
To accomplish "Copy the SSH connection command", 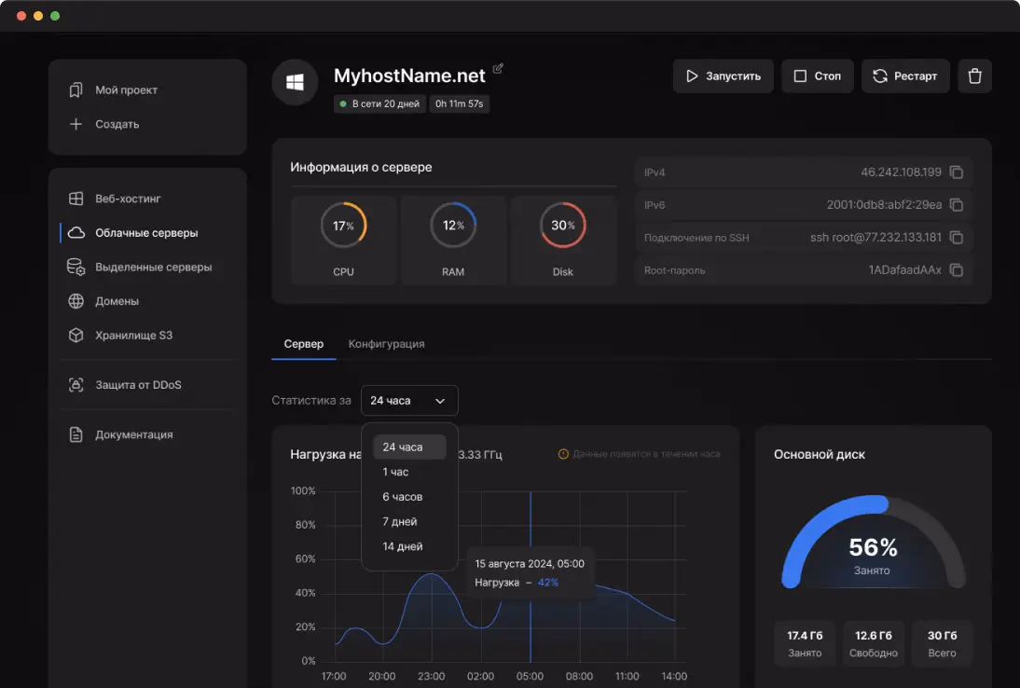I will 956,238.
